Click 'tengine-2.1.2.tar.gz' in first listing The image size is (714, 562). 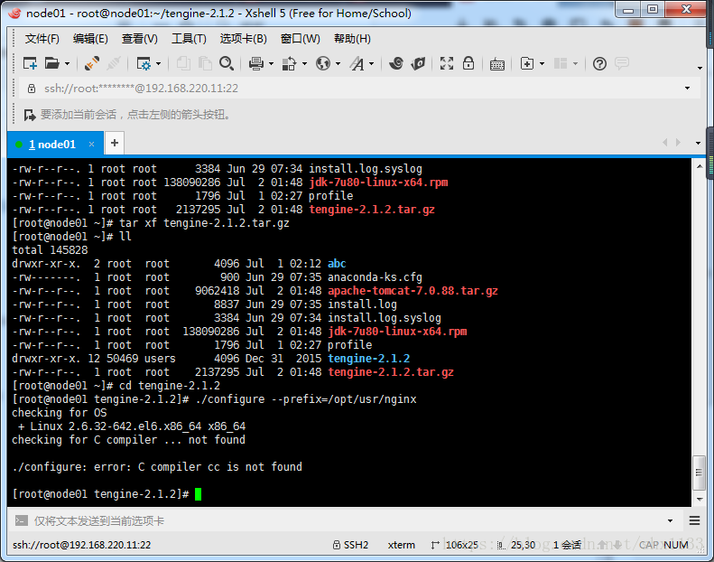point(372,210)
